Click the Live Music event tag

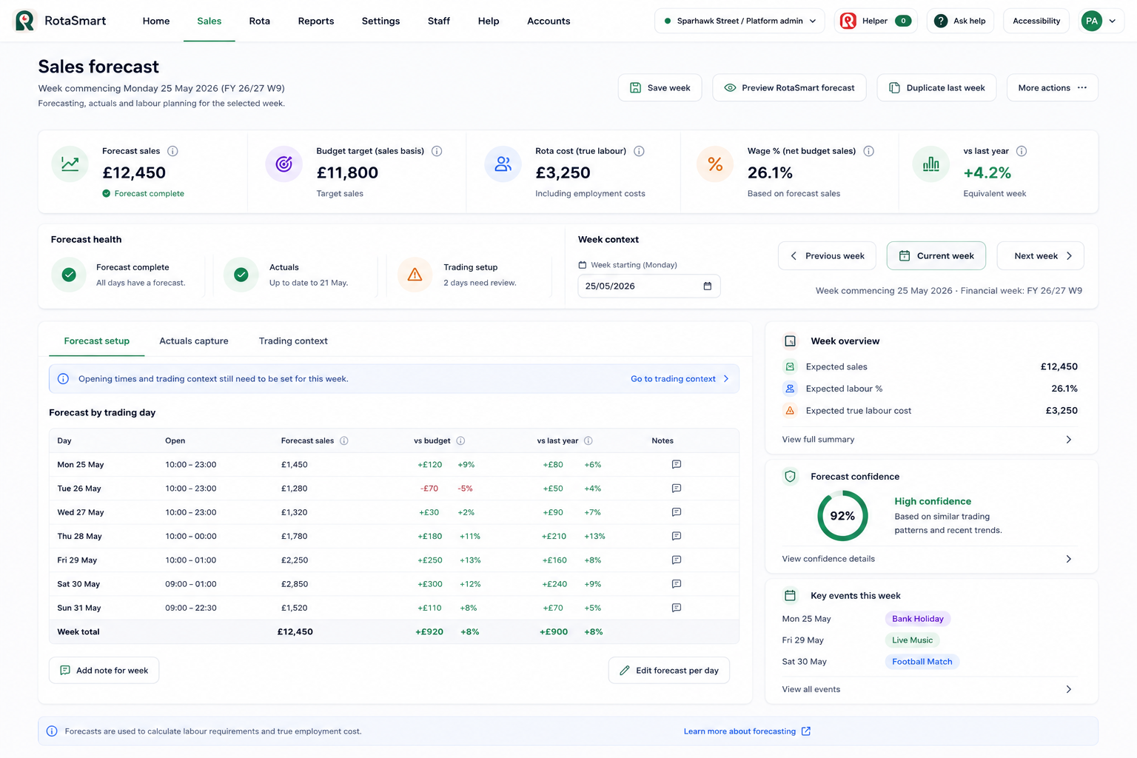point(912,640)
